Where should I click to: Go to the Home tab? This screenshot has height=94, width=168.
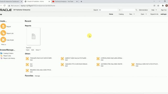click(x=111, y=14)
